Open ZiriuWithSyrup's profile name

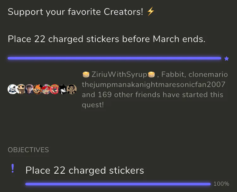(x=119, y=75)
